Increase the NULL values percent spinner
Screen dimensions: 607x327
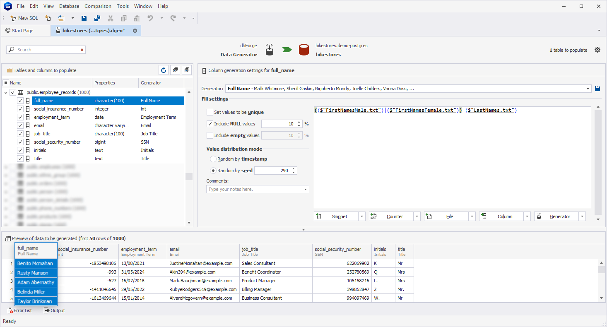(299, 122)
